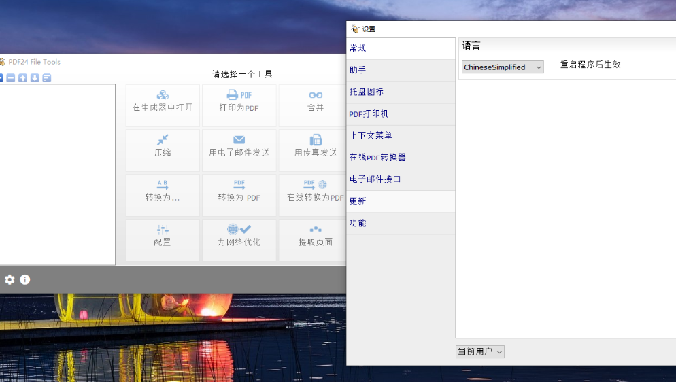
Task: Select the 为网络优化 tool
Action: click(x=239, y=240)
